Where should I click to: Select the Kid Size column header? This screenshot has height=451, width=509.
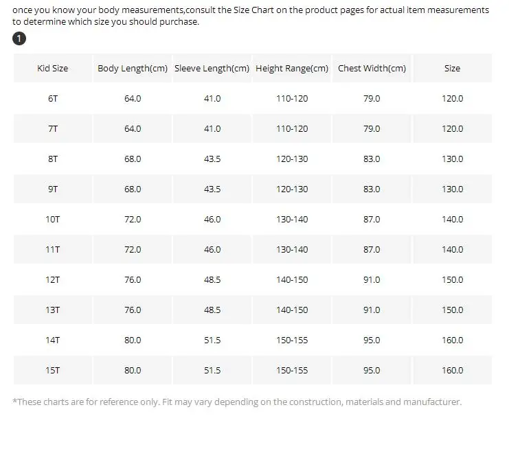point(53,68)
